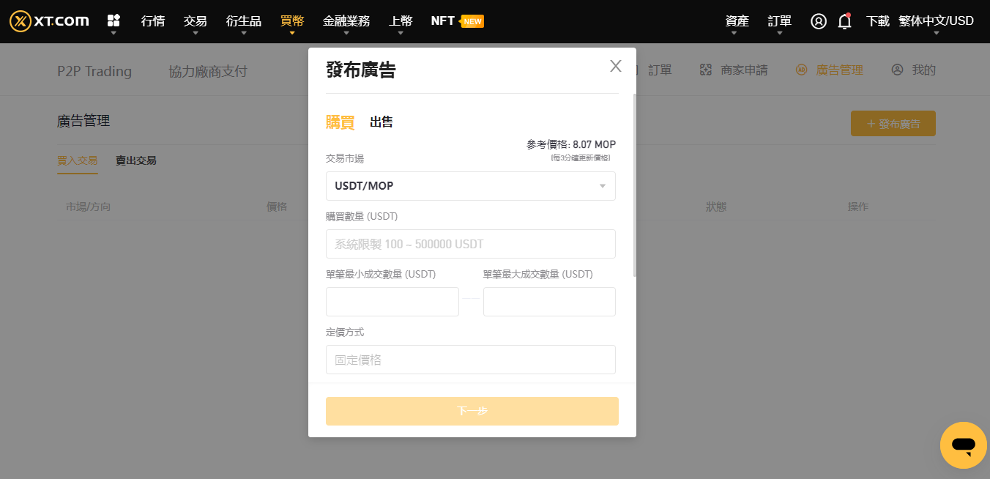
Task: Click the 廣告管理 icon in the P2P bar
Action: (802, 70)
